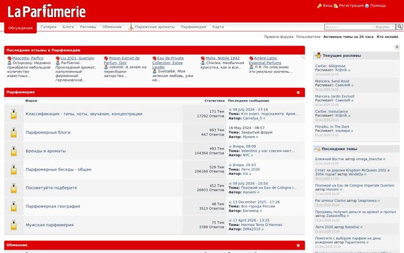Click the Текущие распивы header icon
The image size is (404, 253).
click(x=318, y=55)
